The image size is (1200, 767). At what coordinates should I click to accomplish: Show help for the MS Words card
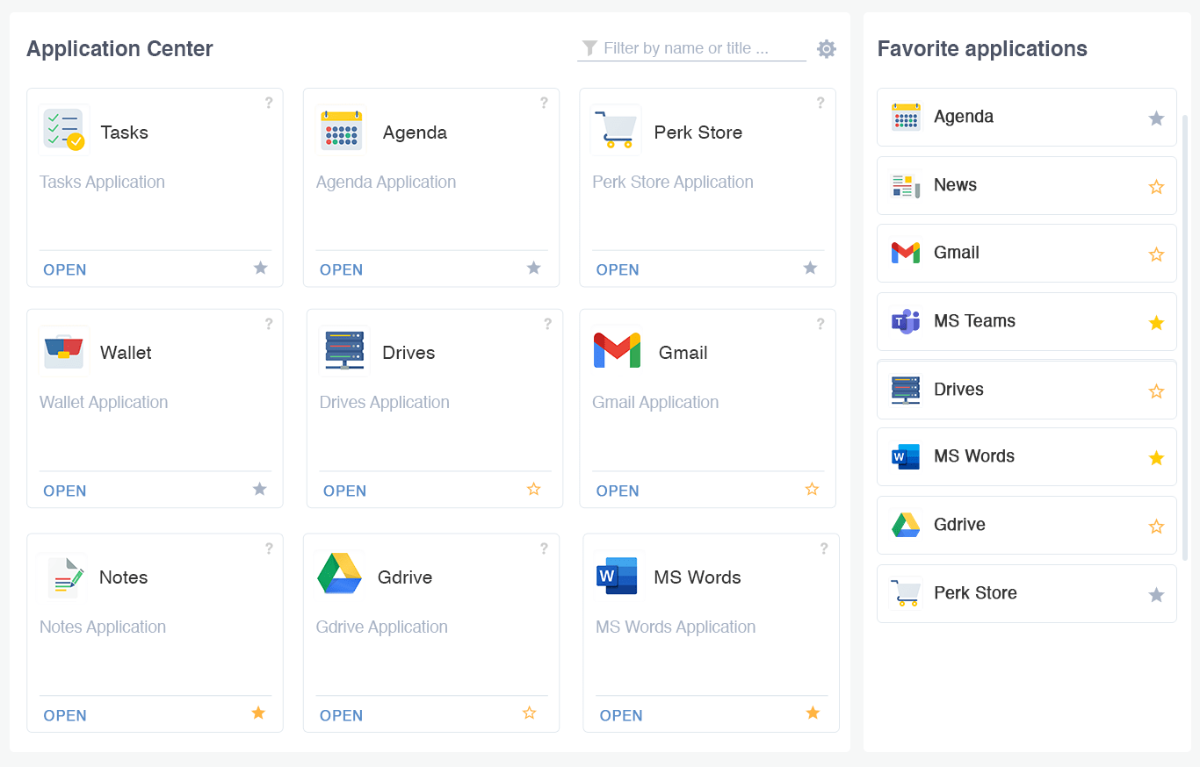coord(824,548)
